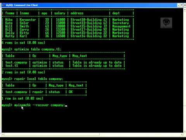Click 'Msg_type' header in optimize table

point(60,56)
